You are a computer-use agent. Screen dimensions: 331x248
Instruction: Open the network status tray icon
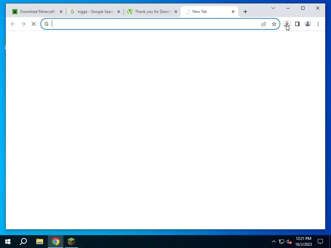click(282, 242)
